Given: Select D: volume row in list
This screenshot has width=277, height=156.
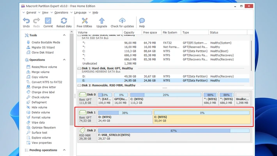Looking at the screenshot, I should click(163, 76).
